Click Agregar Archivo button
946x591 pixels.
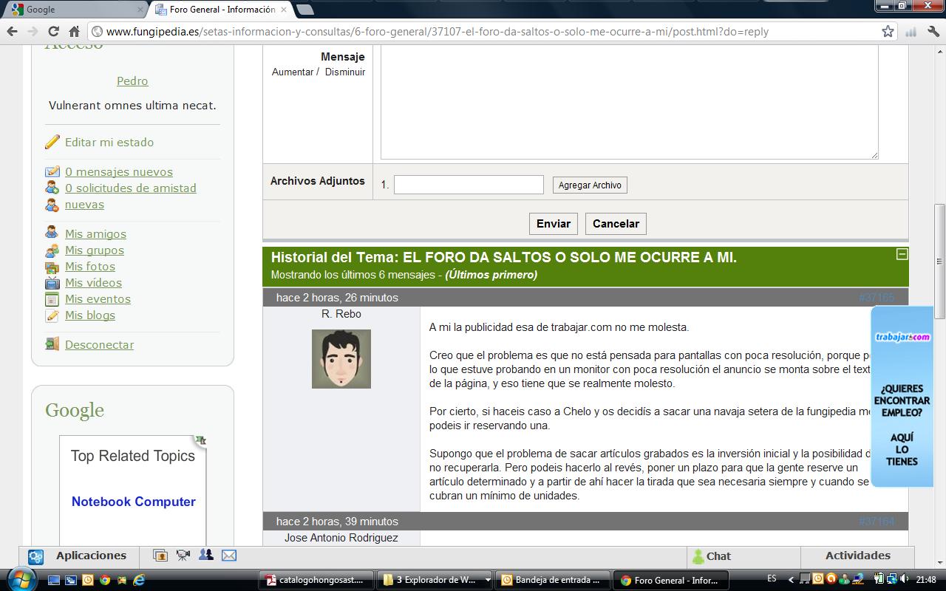click(x=590, y=185)
